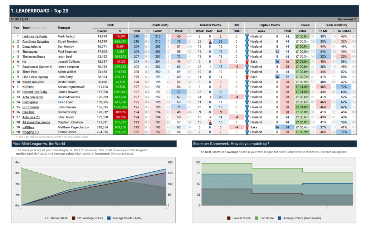Screen dimensions: 366x230
Task: Click the chip icon in All about the Jimmy's Cost cell
Action: pyautogui.click(x=210, y=122)
